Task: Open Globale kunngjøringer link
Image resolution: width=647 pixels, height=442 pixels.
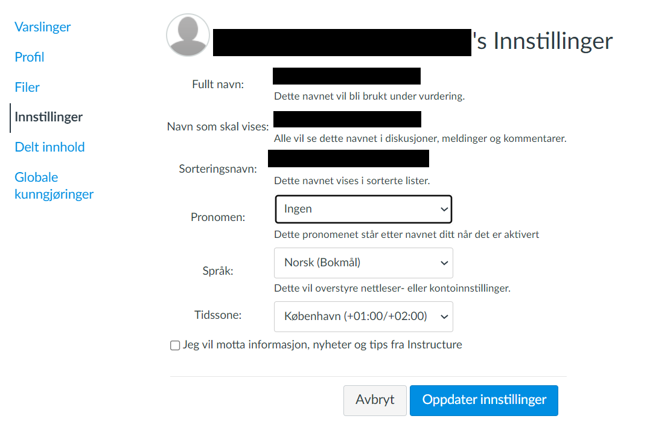Action: pos(54,185)
